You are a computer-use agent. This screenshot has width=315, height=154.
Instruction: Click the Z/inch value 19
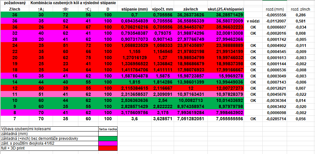coord(15,64)
